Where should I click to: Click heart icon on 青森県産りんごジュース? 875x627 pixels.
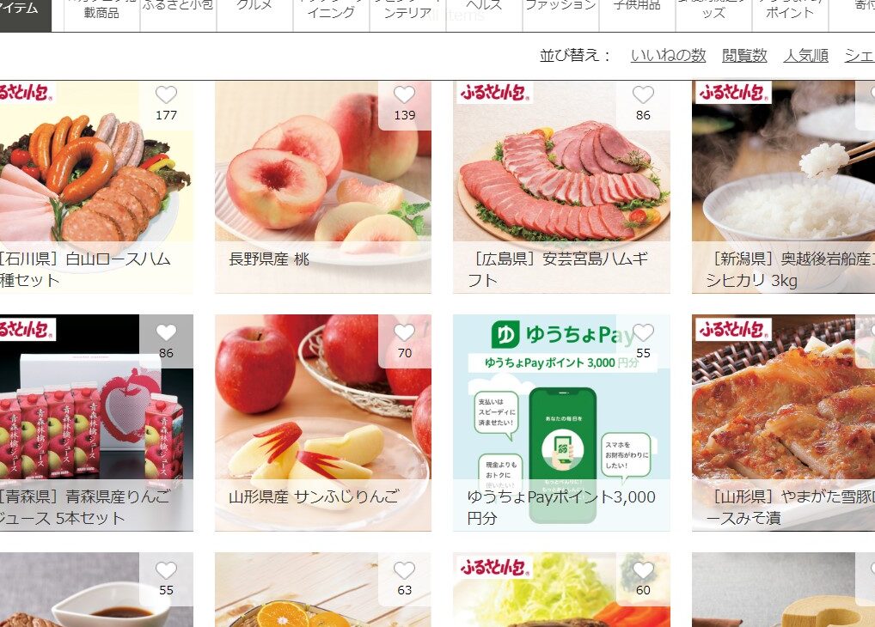pos(166,332)
